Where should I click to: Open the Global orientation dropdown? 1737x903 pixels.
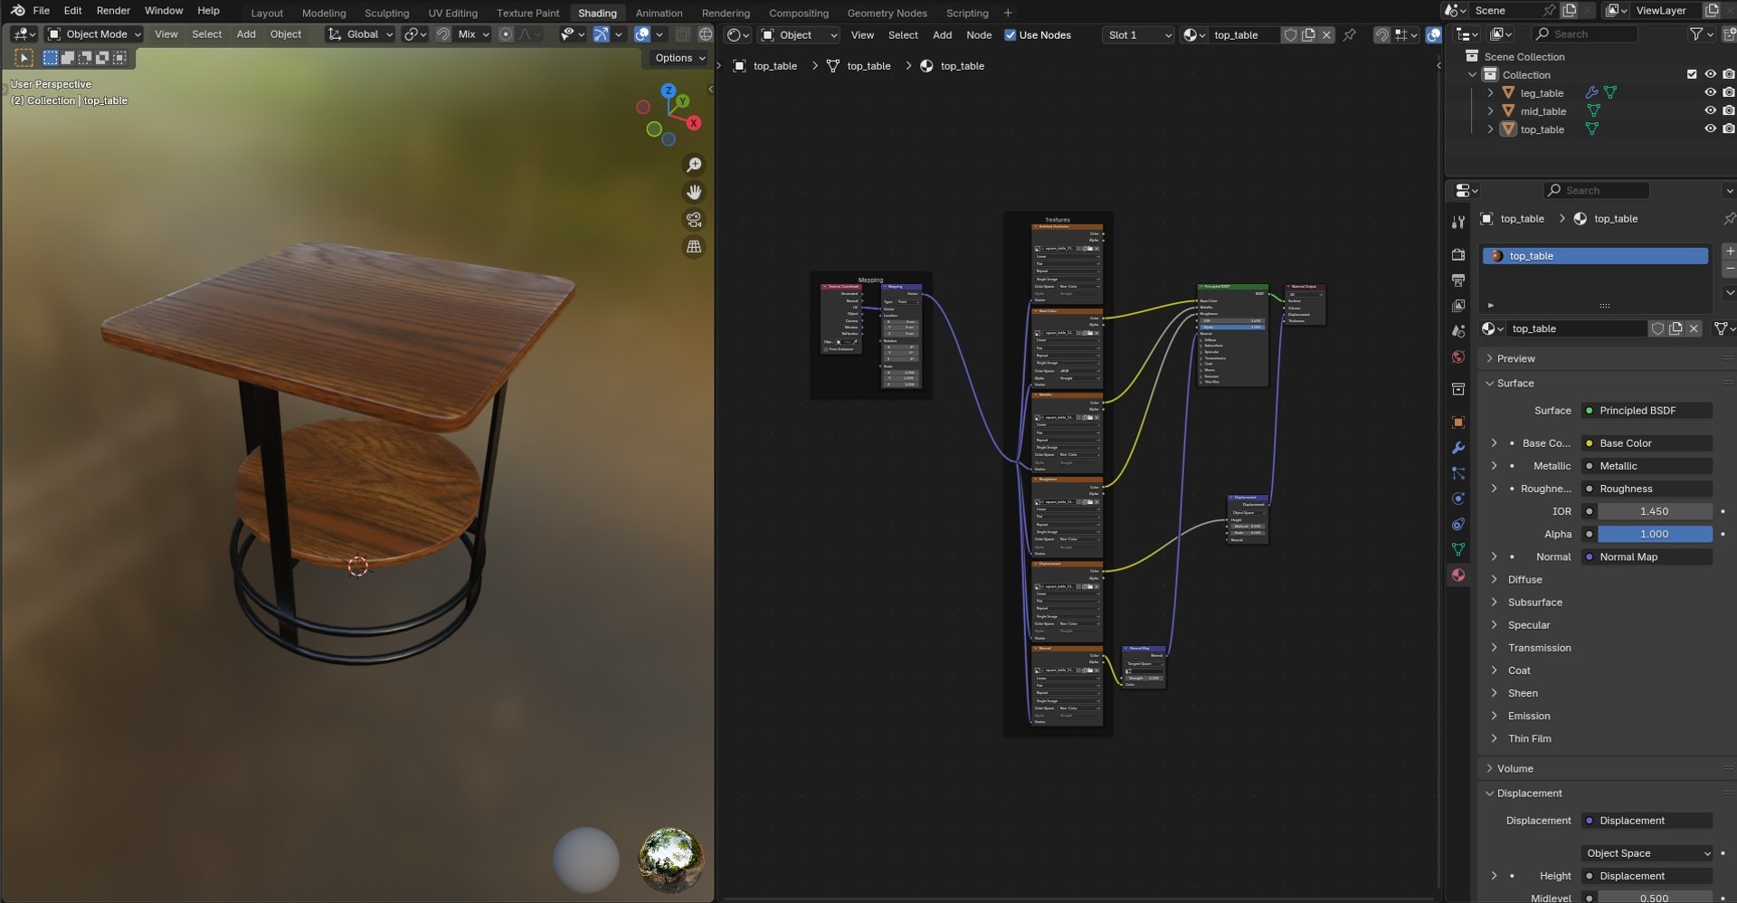pyautogui.click(x=360, y=34)
